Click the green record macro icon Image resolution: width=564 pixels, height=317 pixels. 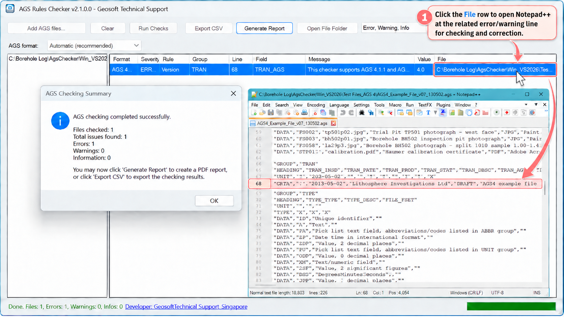[x=497, y=113]
